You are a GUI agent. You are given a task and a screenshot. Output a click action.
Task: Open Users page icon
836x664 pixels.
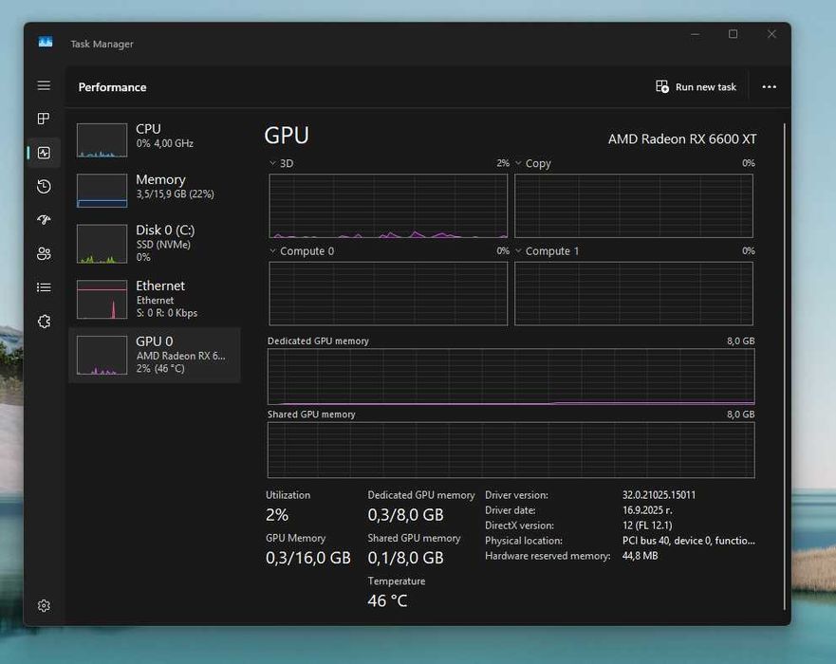(44, 253)
